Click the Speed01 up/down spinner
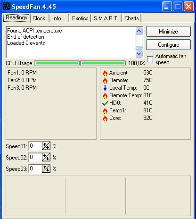Screen dimensions: 196x219 [46, 146]
